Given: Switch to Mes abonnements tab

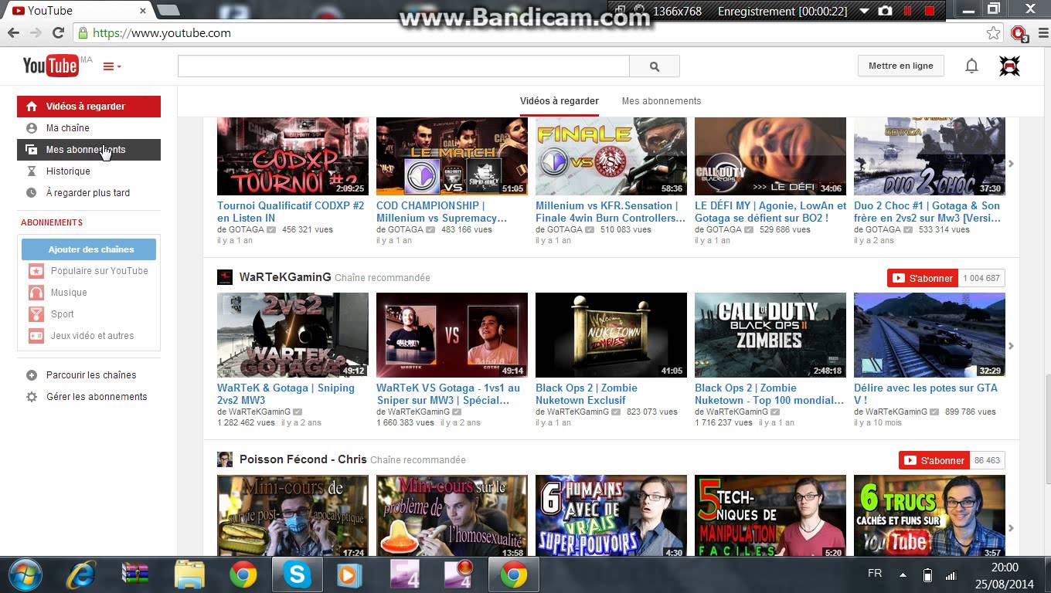Looking at the screenshot, I should click(662, 101).
